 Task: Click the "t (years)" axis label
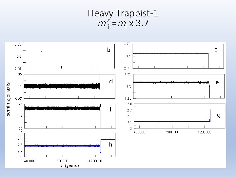coord(70,166)
